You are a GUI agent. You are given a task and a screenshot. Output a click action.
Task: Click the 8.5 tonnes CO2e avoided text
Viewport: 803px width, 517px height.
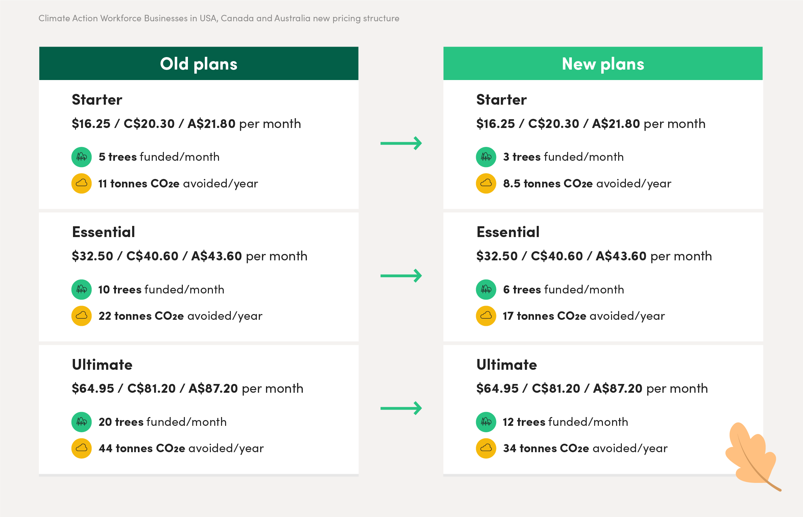pyautogui.click(x=587, y=184)
